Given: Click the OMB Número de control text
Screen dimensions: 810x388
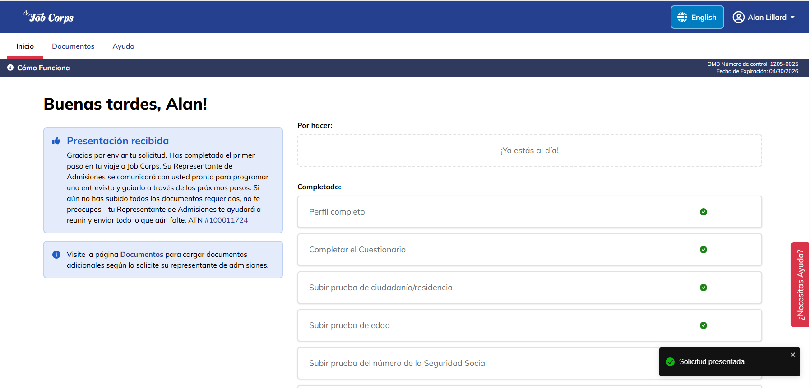Looking at the screenshot, I should 753,64.
